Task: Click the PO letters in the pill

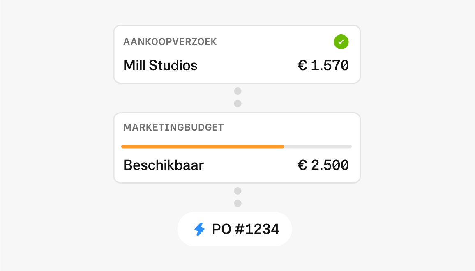Action: pos(221,229)
